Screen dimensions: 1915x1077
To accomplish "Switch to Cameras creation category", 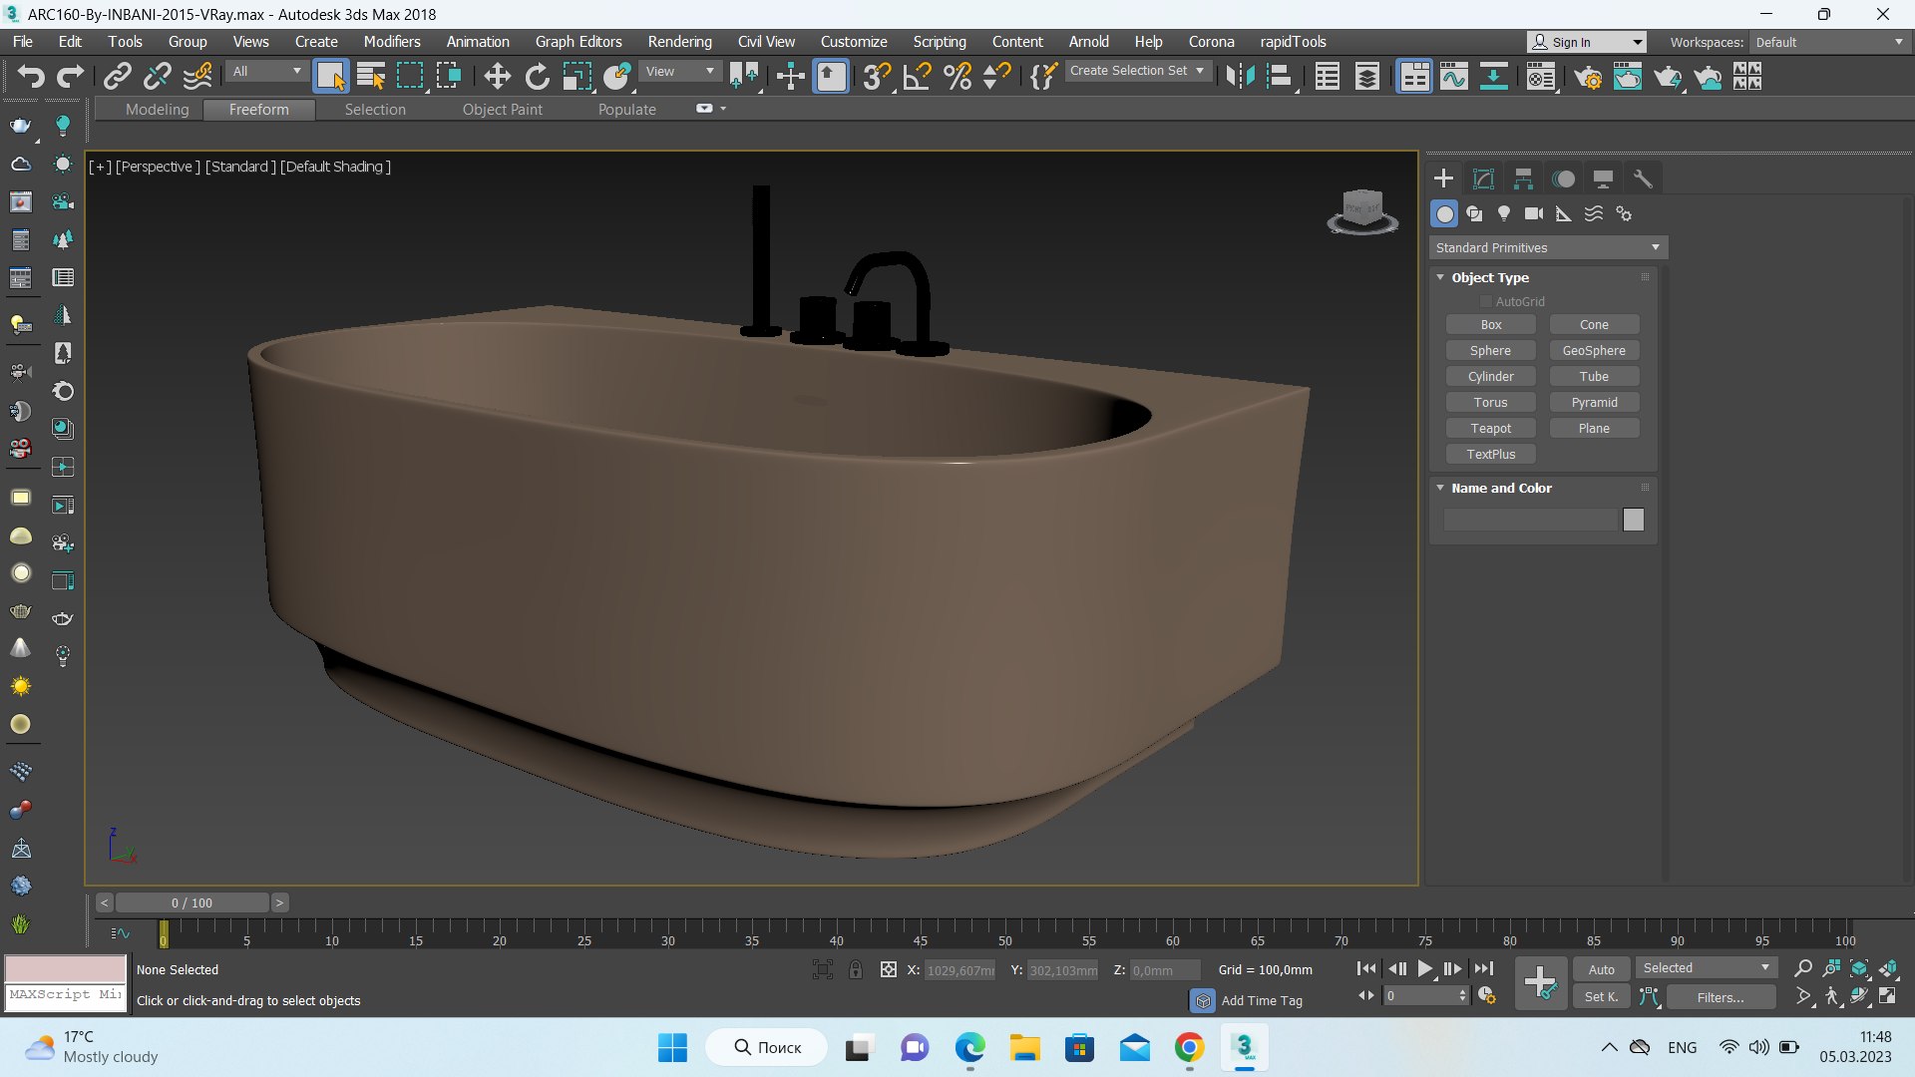I will 1534,213.
